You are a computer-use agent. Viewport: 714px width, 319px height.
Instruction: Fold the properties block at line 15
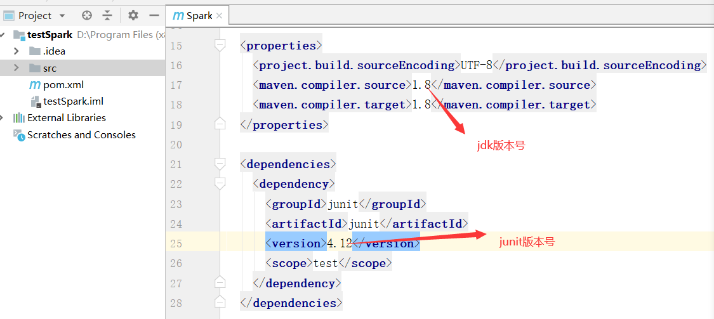pyautogui.click(x=220, y=46)
